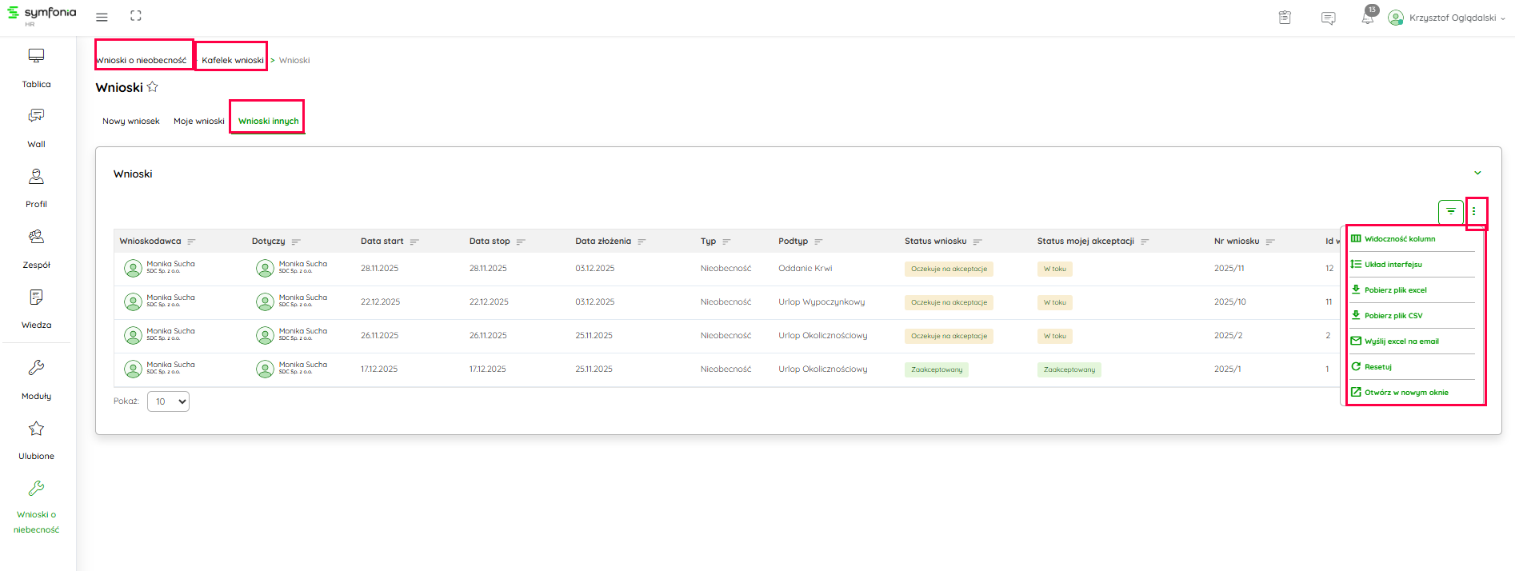Sort by the Data start column header
Image resolution: width=1515 pixels, height=571 pixels.
pos(382,242)
